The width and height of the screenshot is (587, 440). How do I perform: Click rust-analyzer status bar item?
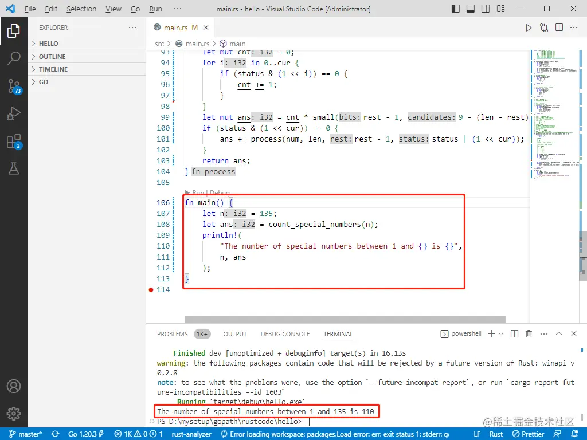[191, 434]
